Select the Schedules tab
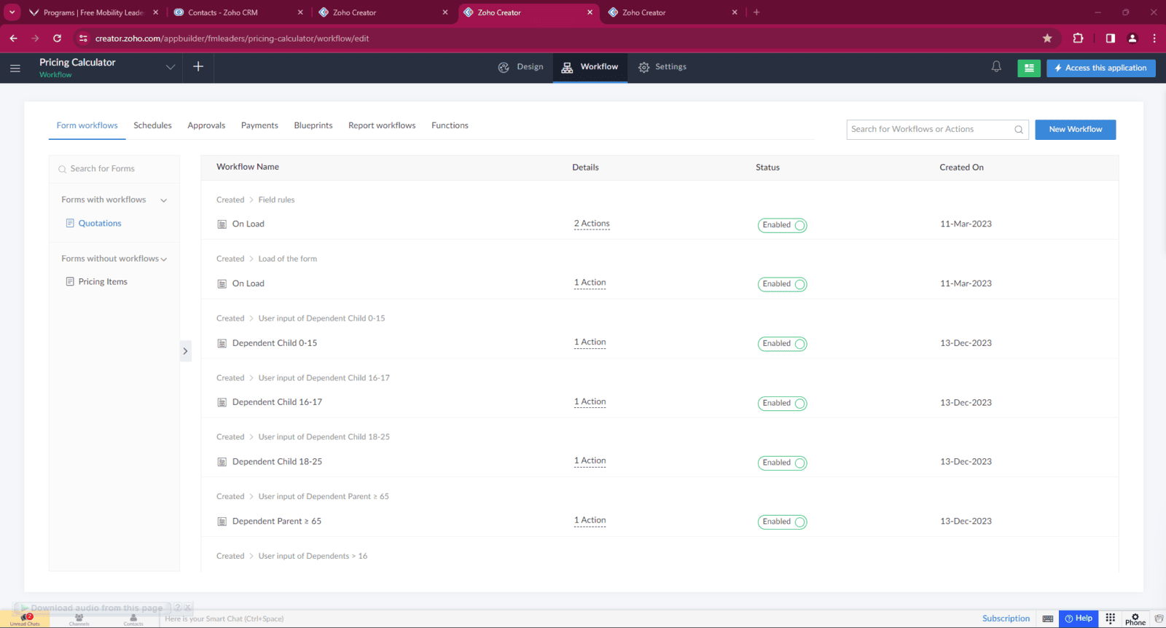1166x628 pixels. [152, 125]
